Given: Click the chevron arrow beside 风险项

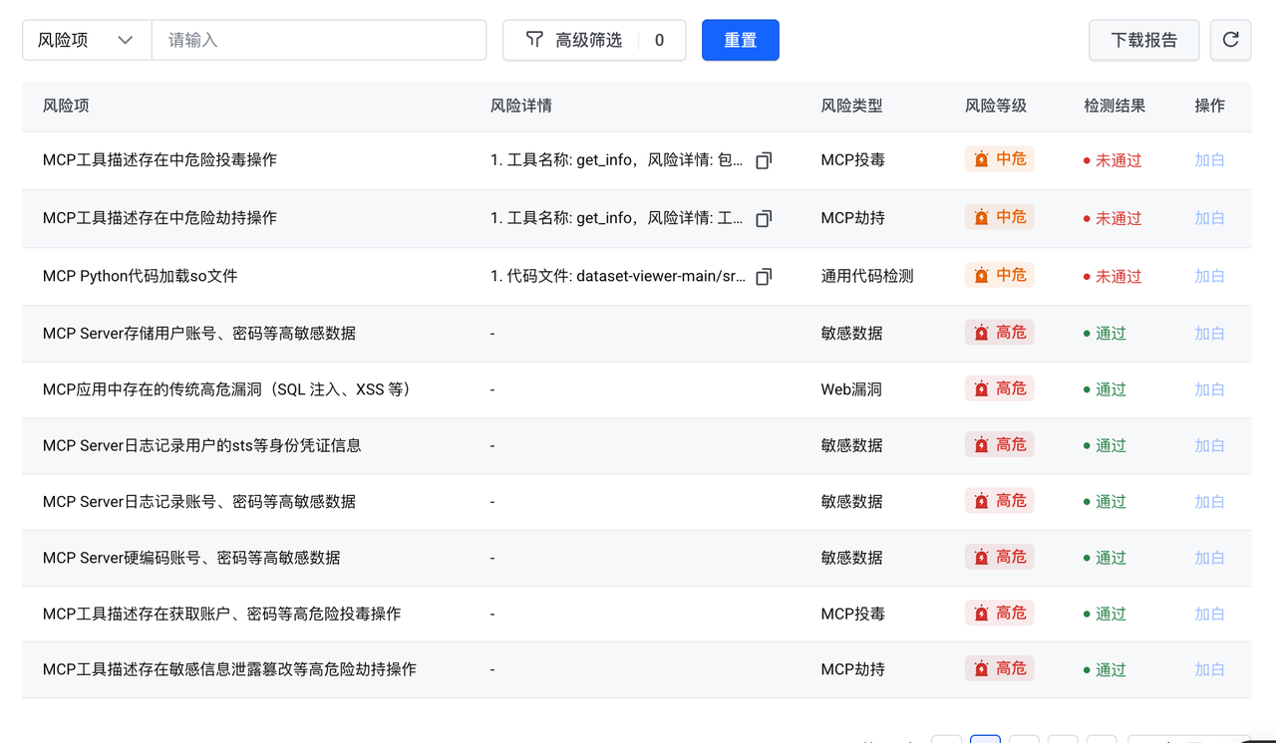Looking at the screenshot, I should point(125,40).
